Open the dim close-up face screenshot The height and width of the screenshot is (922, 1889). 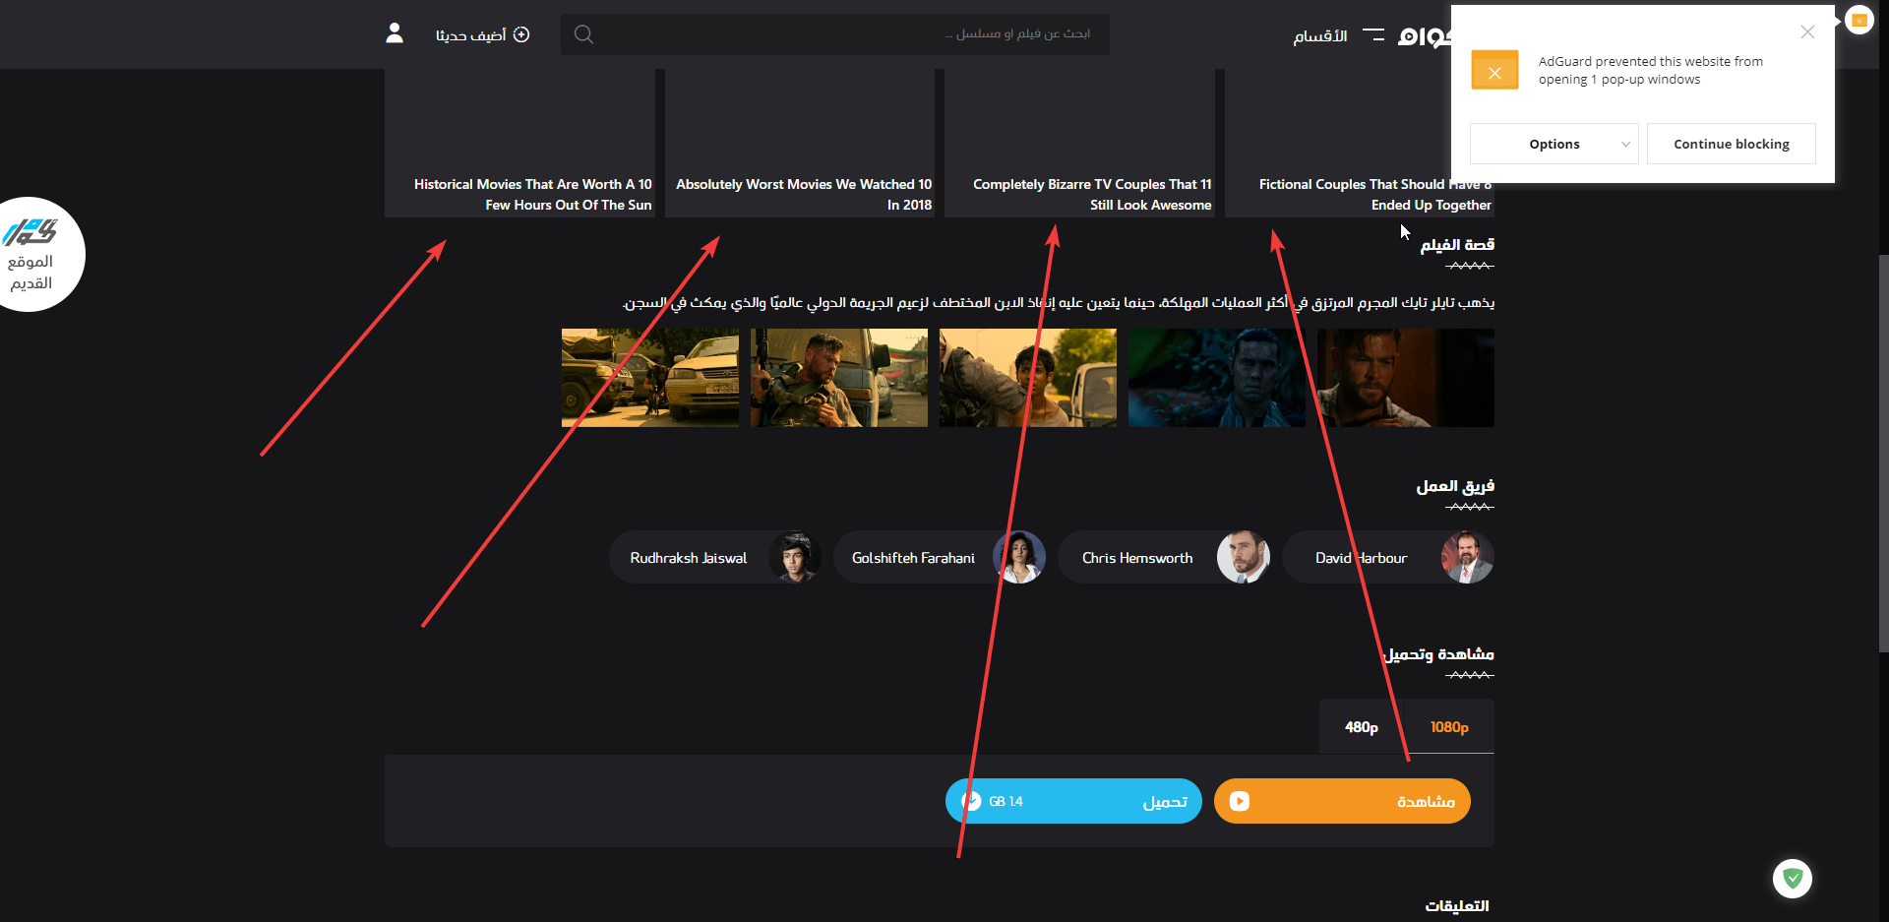(1406, 378)
